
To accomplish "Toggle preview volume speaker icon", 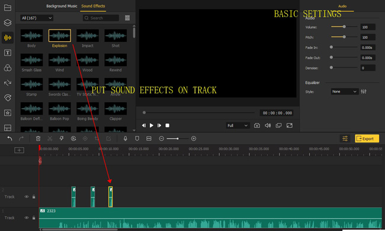I will click(268, 125).
